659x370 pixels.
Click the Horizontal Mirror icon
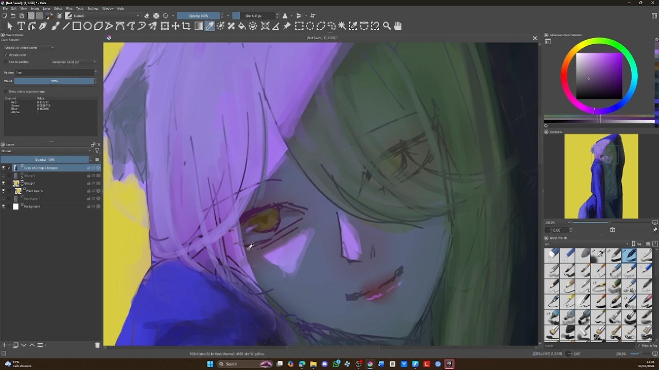coord(285,16)
